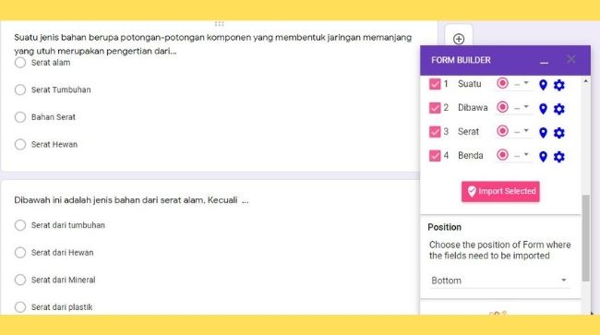Click location pin icon for Benda row

[543, 156]
